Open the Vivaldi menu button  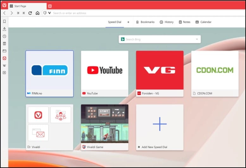click(4, 5)
